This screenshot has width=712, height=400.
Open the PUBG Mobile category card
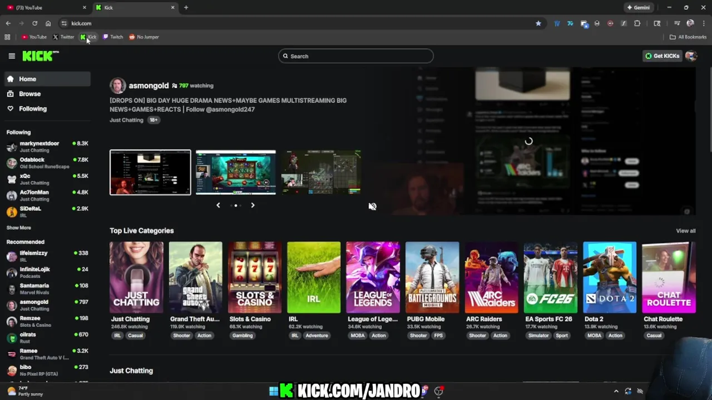(x=432, y=277)
